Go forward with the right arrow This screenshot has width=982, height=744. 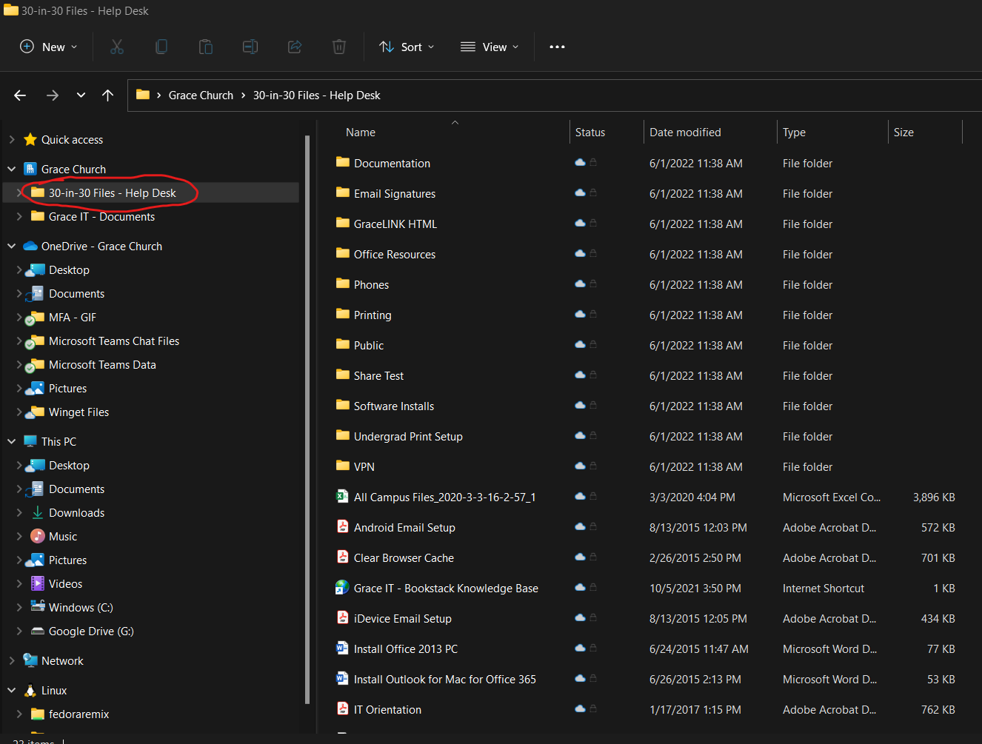tap(52, 95)
